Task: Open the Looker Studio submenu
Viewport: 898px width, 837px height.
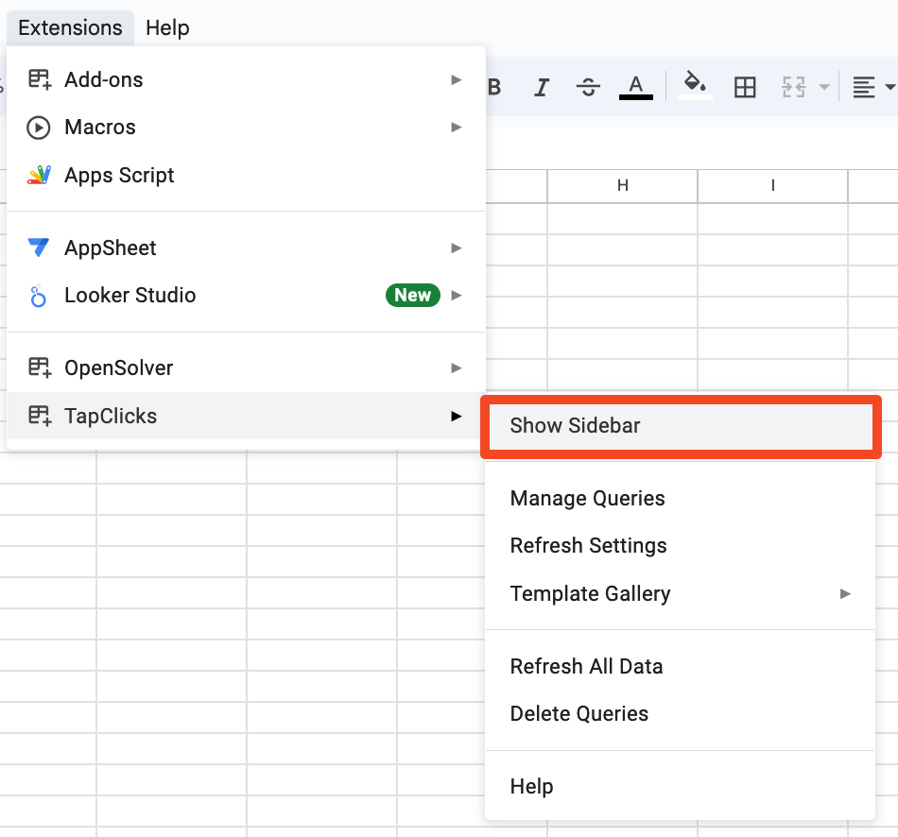Action: click(247, 296)
